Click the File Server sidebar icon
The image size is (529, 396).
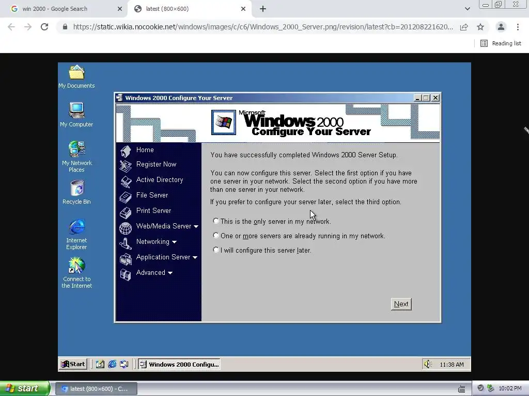[x=126, y=197]
